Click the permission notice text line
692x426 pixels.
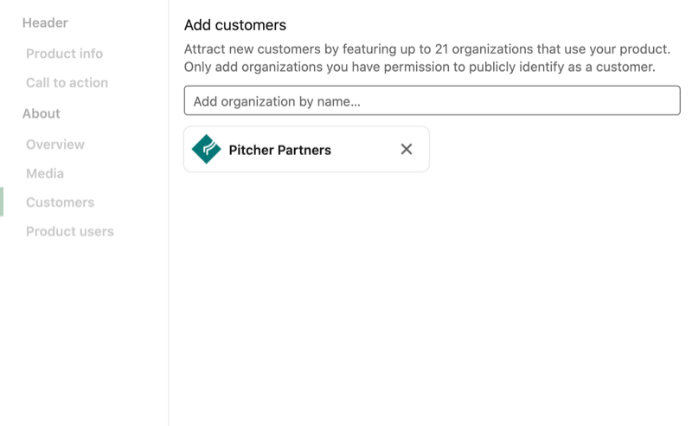tap(420, 68)
